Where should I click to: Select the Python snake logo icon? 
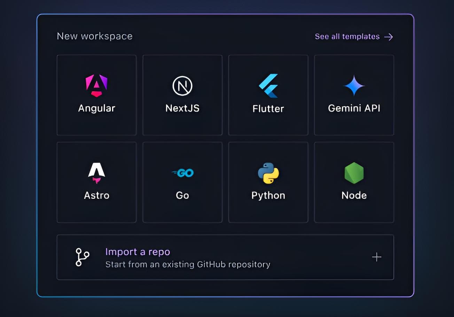point(268,173)
